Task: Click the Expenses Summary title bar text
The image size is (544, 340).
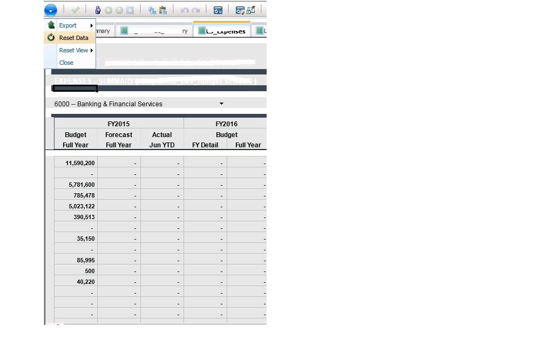Action: (x=155, y=81)
